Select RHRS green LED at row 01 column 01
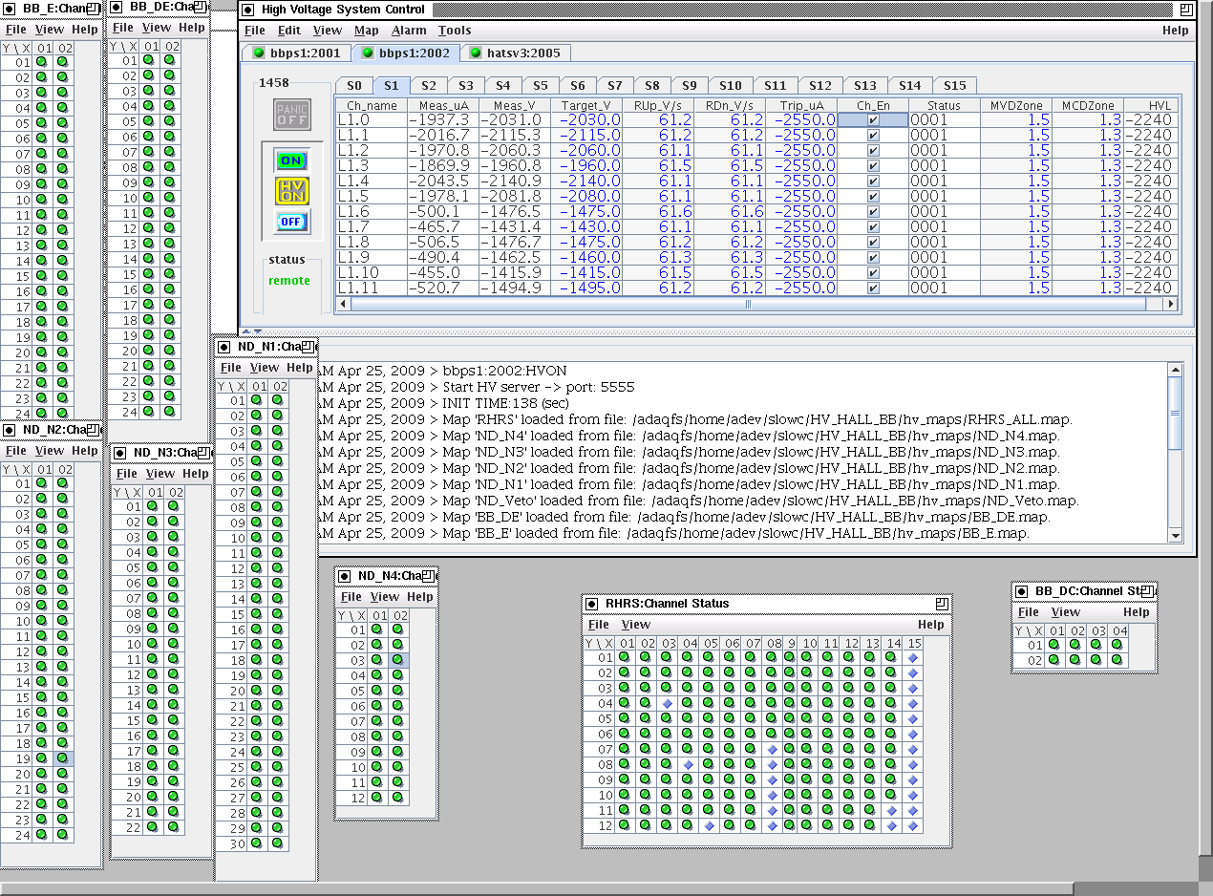This screenshot has height=896, width=1213. coord(626,658)
